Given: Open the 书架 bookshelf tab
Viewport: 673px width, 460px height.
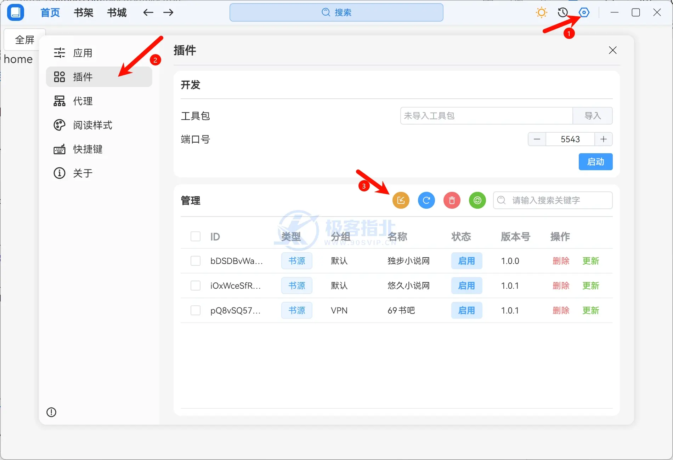Looking at the screenshot, I should tap(84, 13).
